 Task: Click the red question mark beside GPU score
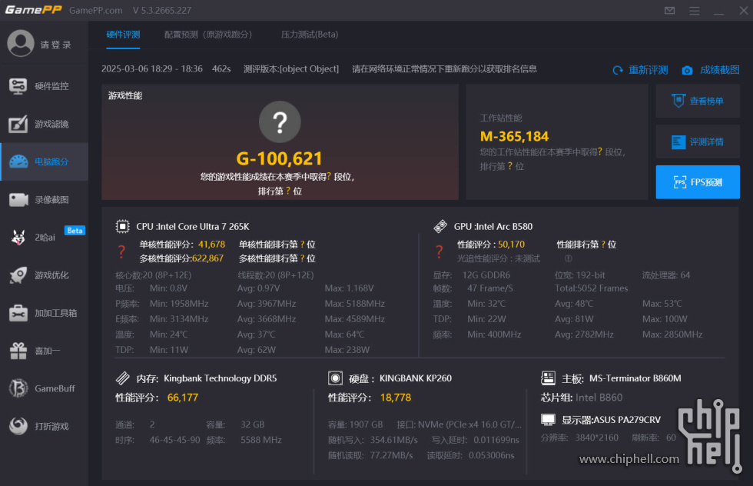coord(439,251)
